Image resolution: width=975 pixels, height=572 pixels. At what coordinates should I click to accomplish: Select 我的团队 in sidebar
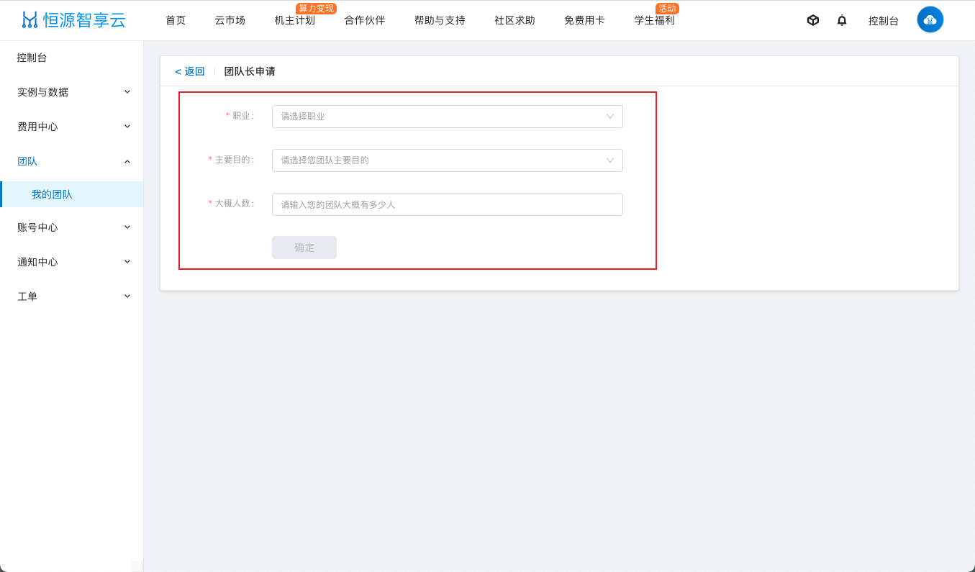tap(72, 194)
